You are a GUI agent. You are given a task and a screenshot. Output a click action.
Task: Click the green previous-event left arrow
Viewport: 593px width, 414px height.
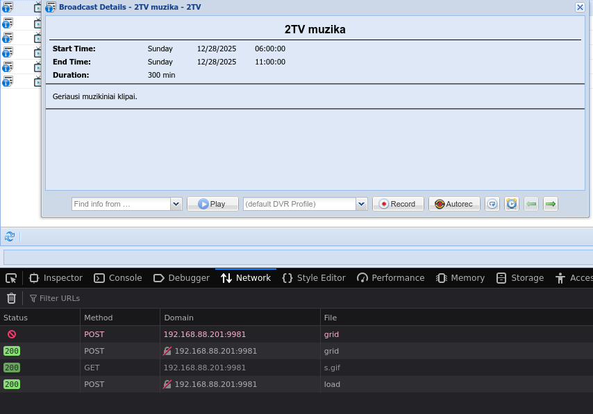531,204
